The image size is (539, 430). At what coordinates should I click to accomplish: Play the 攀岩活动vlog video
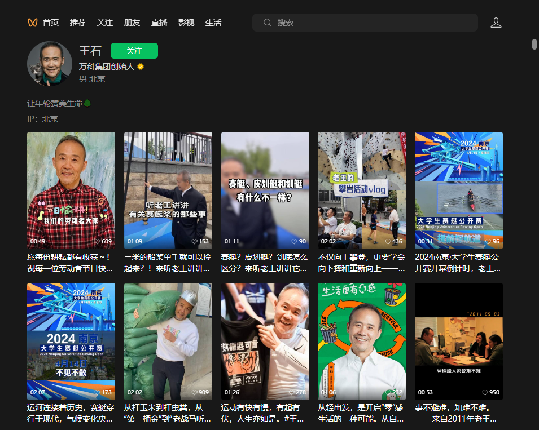[x=362, y=190]
